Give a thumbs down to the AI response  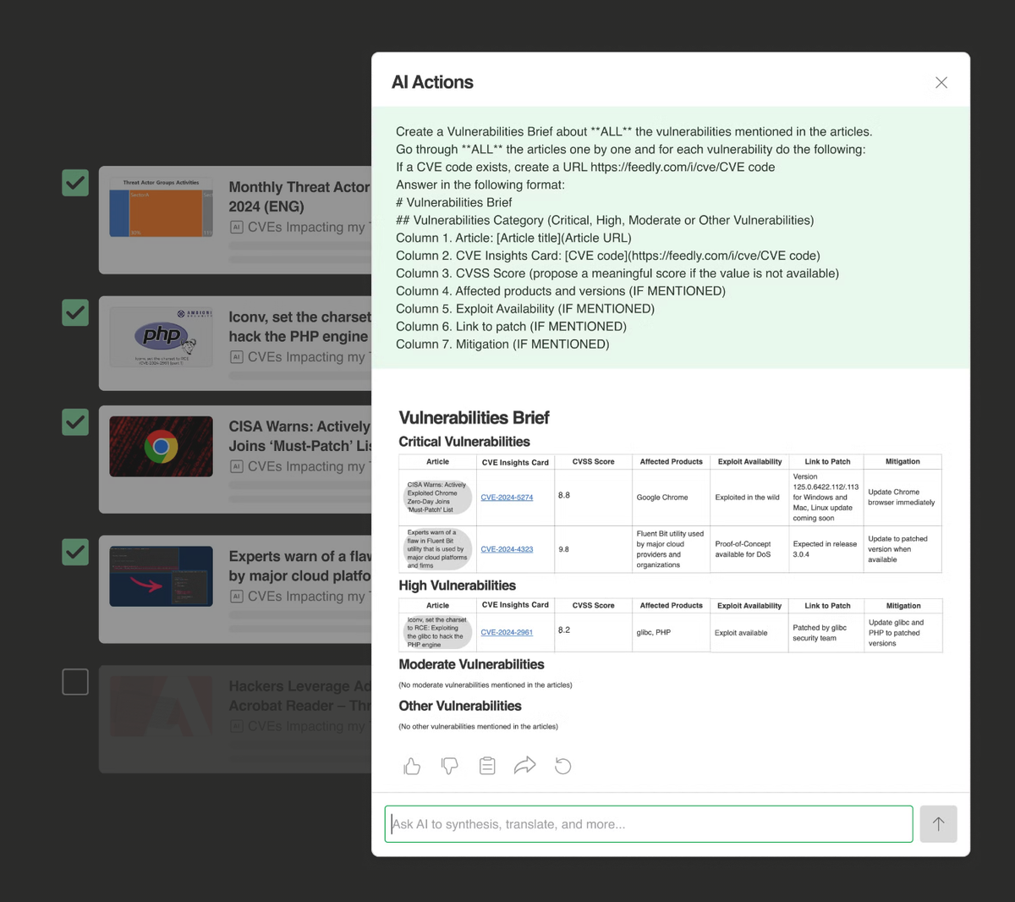[449, 766]
